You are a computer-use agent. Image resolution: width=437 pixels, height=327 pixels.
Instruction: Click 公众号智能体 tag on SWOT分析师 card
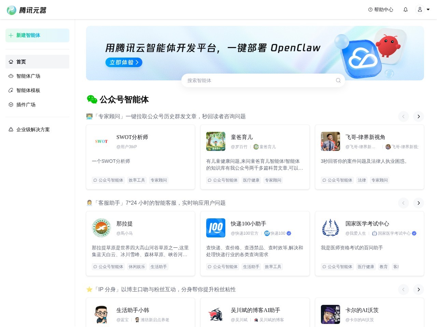pos(108,180)
